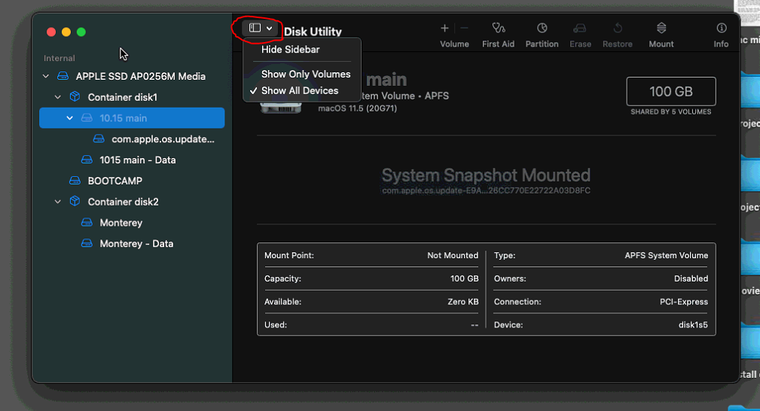Select Monterey - Data volume

point(136,244)
